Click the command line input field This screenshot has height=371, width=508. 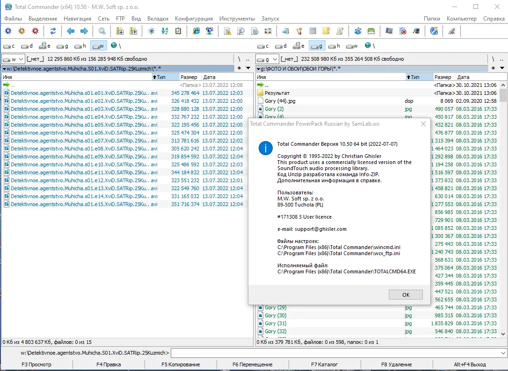pyautogui.click(x=335, y=353)
